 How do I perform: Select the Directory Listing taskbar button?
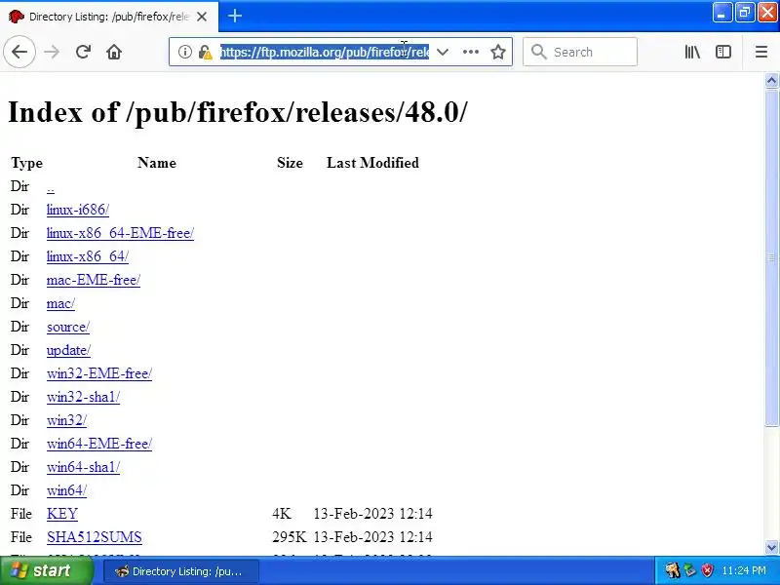pyautogui.click(x=181, y=571)
